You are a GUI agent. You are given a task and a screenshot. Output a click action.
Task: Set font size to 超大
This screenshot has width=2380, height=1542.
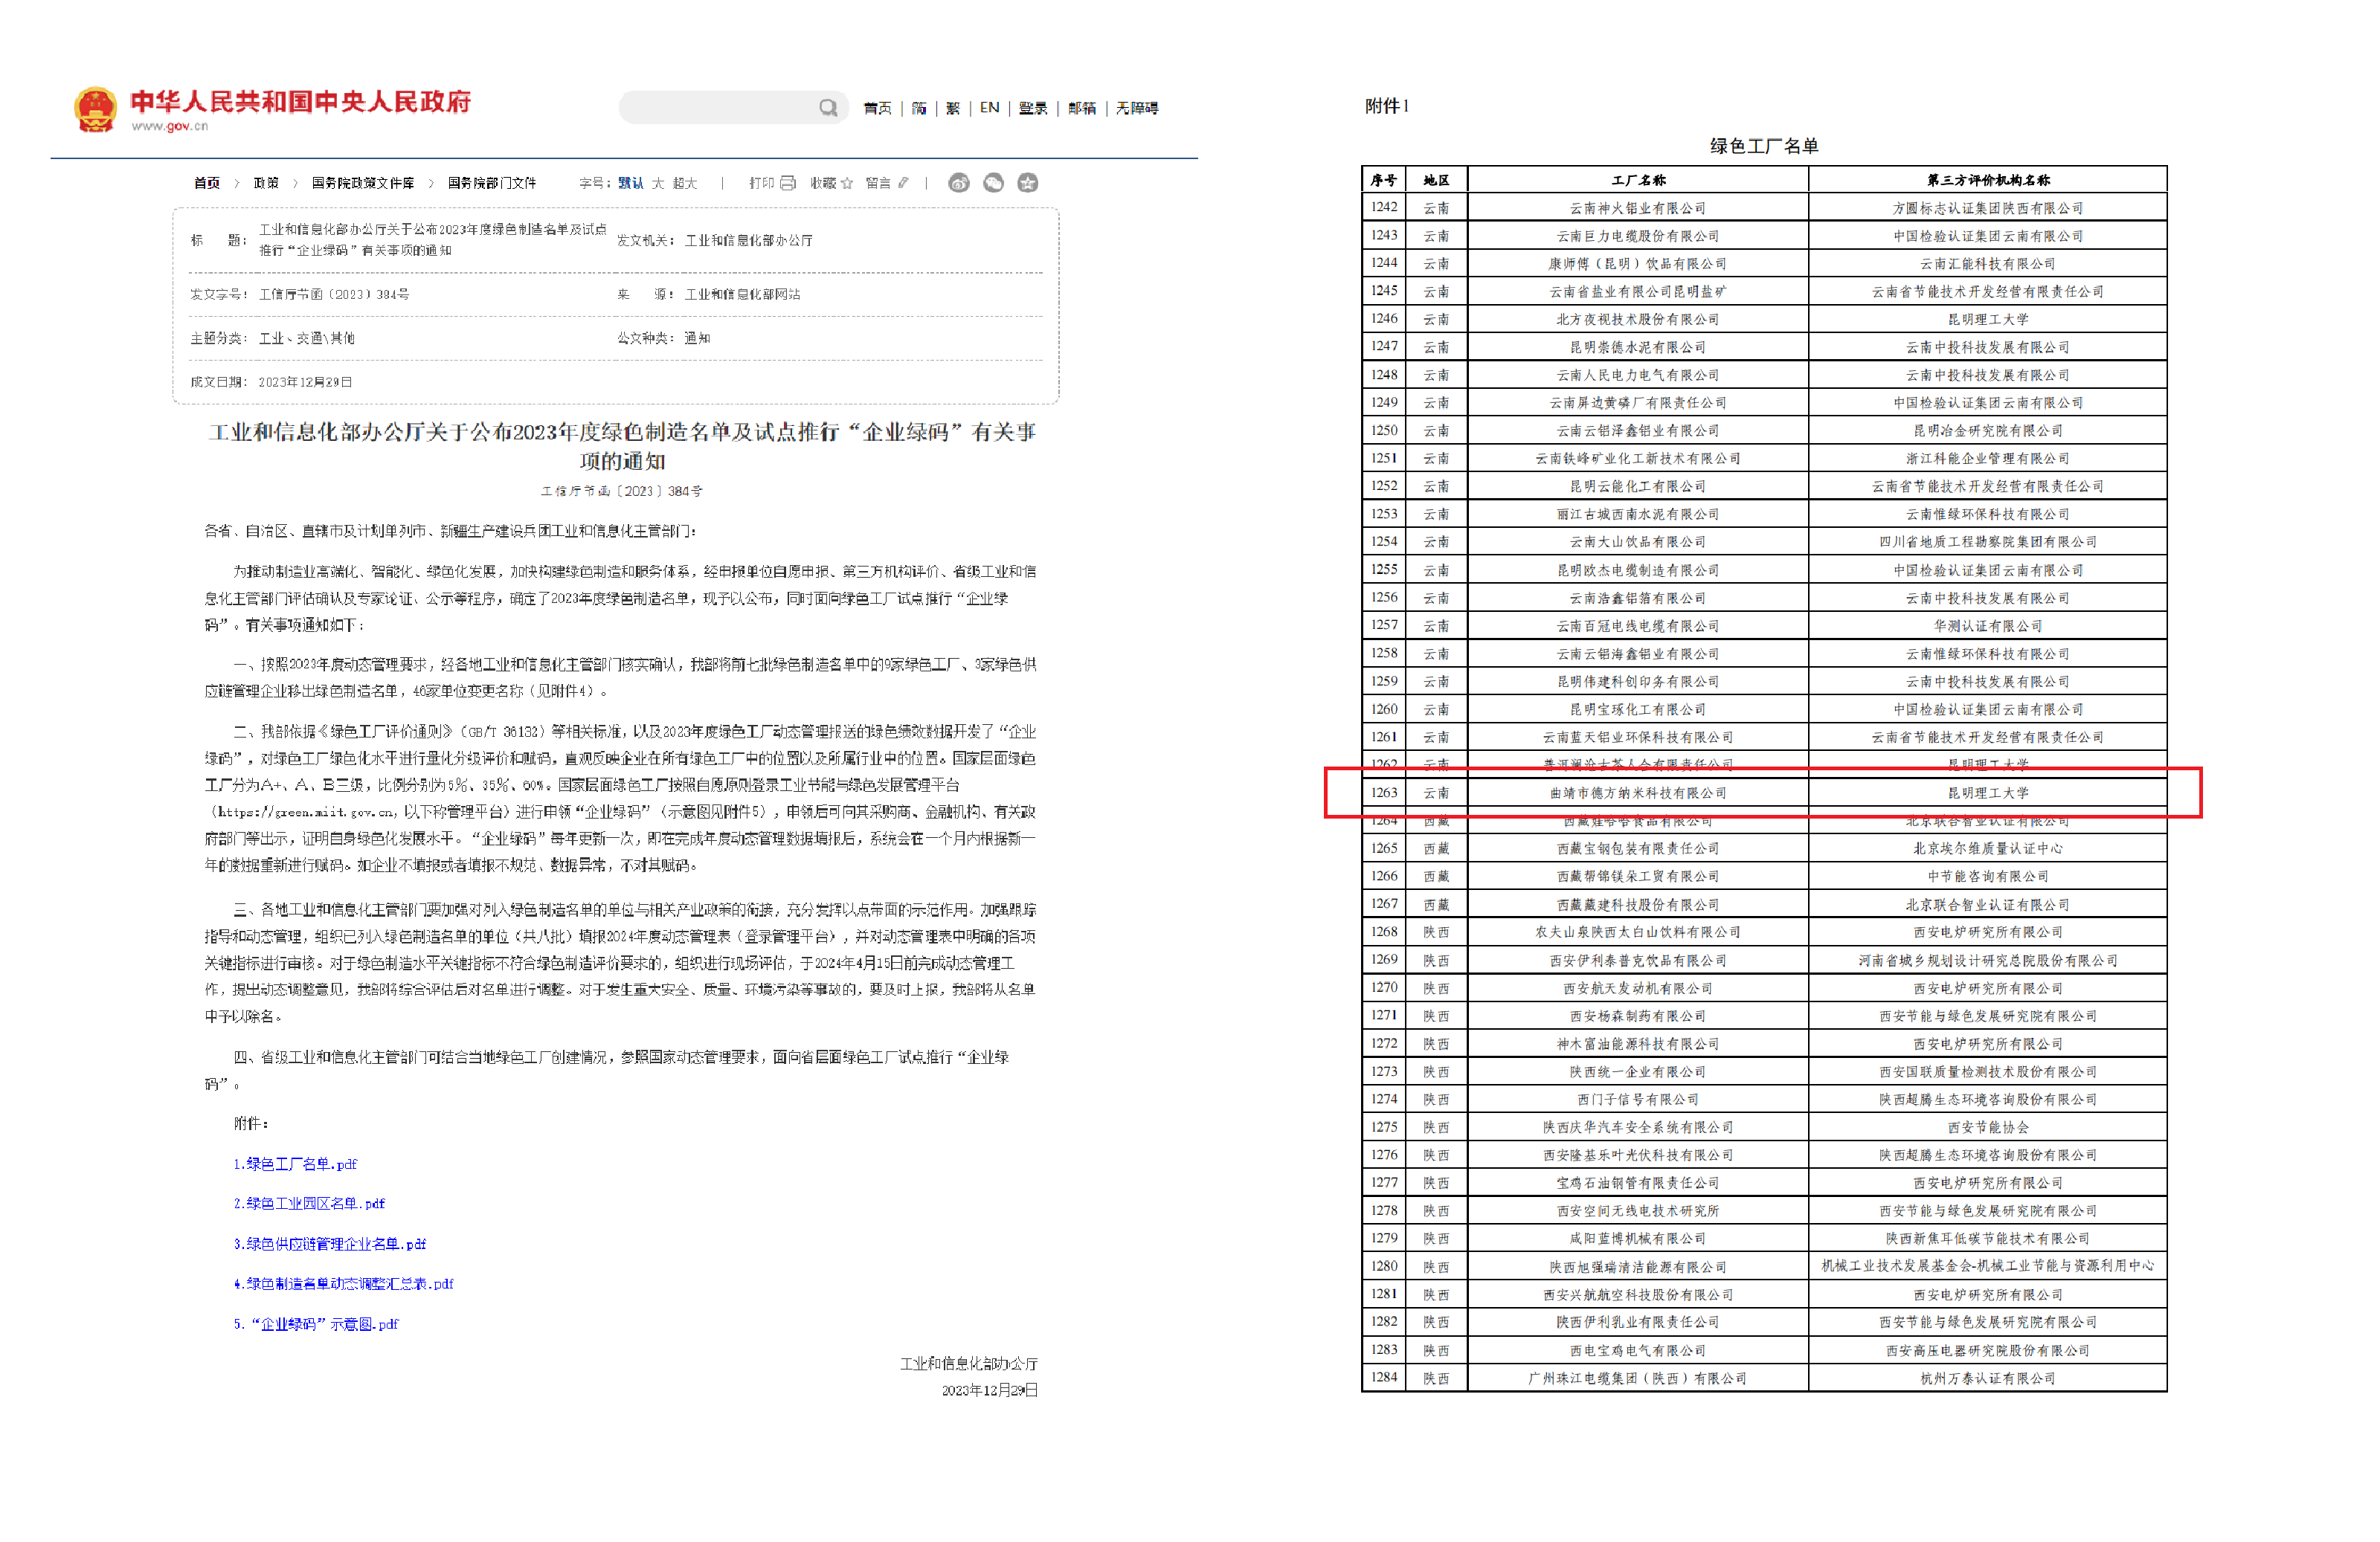685,183
